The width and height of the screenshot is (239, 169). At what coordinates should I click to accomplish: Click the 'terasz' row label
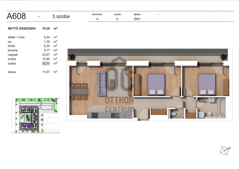click(12, 72)
